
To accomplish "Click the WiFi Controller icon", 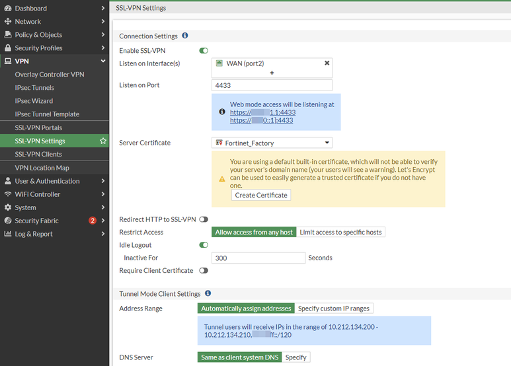I will (8, 194).
